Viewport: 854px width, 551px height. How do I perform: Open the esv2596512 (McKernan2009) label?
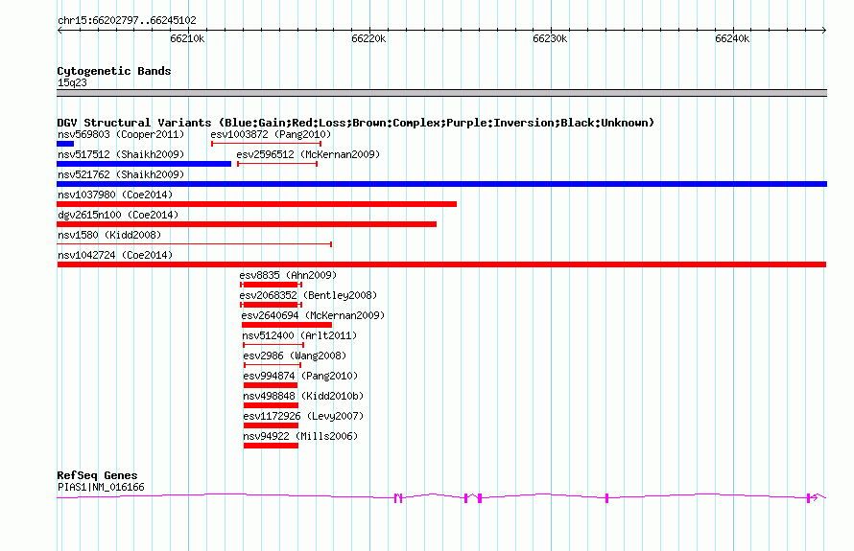(x=308, y=154)
